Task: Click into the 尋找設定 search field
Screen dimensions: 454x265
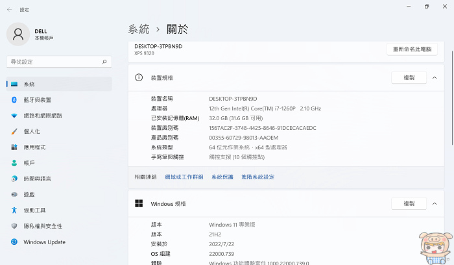Action: [59, 62]
